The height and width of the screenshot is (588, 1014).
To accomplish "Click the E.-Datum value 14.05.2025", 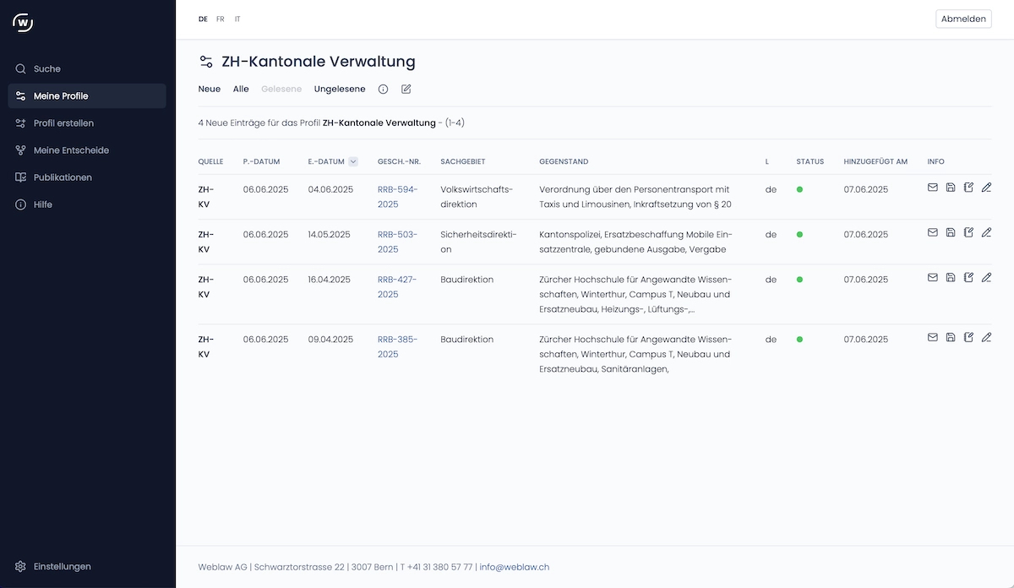I will [x=330, y=234].
